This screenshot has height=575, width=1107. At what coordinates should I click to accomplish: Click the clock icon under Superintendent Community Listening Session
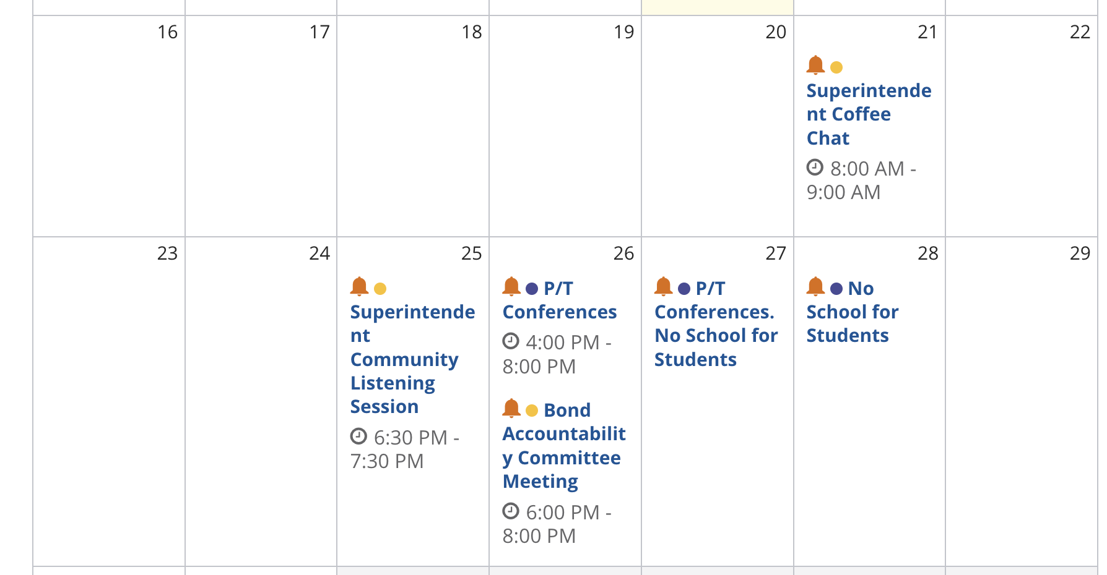tap(359, 437)
